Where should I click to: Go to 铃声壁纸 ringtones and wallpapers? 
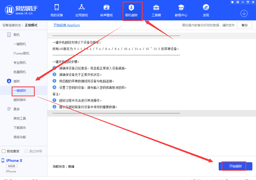(x=106, y=10)
